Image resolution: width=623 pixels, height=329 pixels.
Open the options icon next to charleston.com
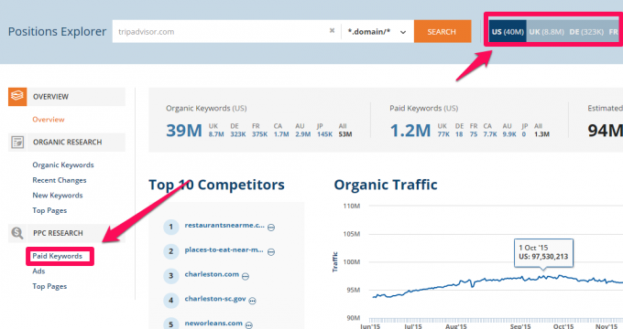click(246, 277)
